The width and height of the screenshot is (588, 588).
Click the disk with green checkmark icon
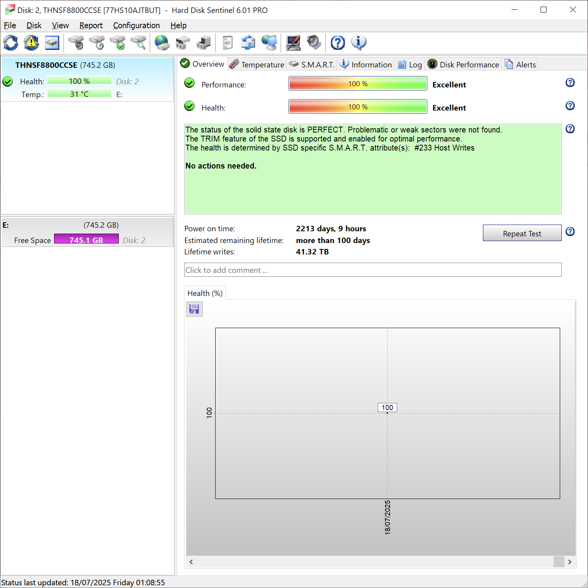click(x=118, y=43)
